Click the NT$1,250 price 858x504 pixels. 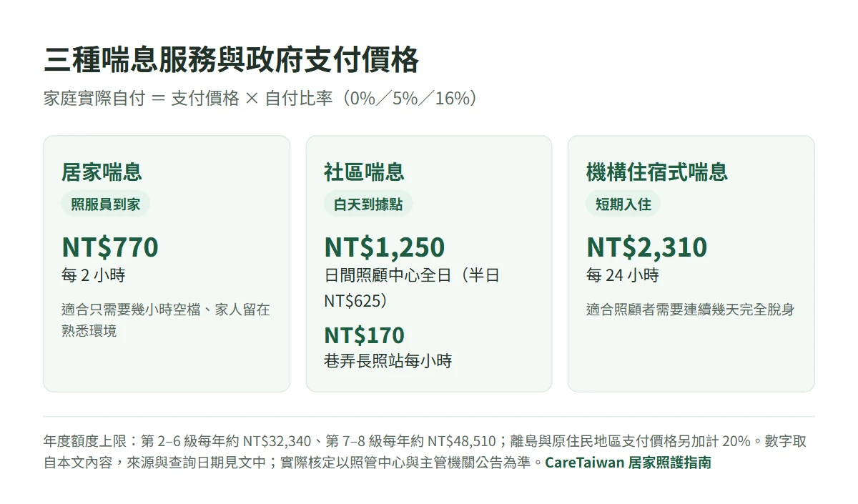pyautogui.click(x=384, y=247)
